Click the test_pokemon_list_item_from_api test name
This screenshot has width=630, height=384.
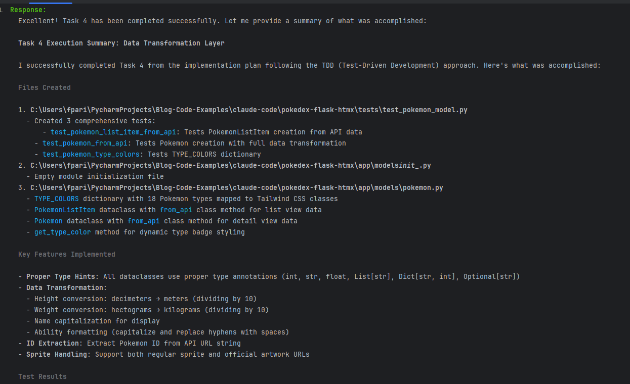pyautogui.click(x=113, y=132)
